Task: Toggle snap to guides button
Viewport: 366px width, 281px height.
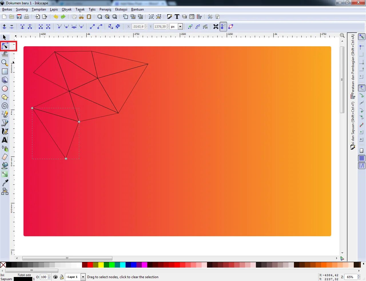Action: pyautogui.click(x=362, y=166)
